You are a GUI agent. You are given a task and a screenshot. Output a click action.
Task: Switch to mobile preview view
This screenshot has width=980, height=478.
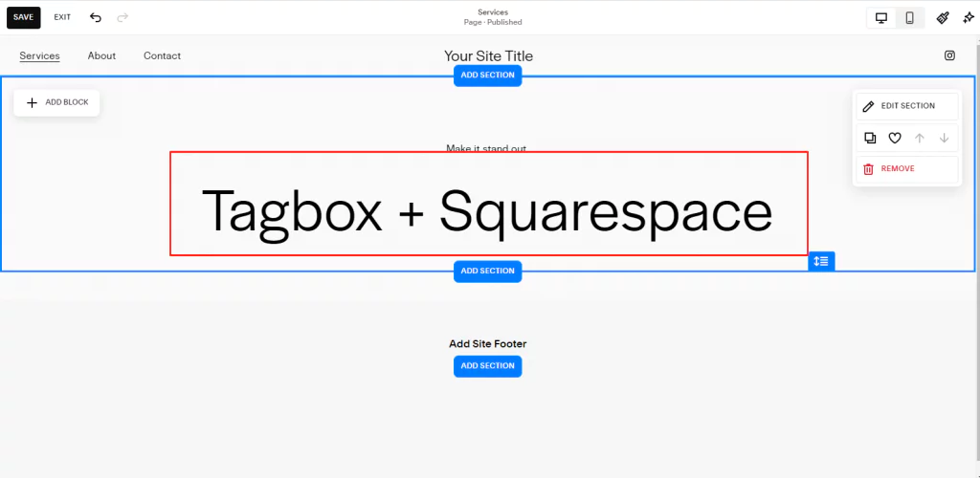(x=909, y=17)
